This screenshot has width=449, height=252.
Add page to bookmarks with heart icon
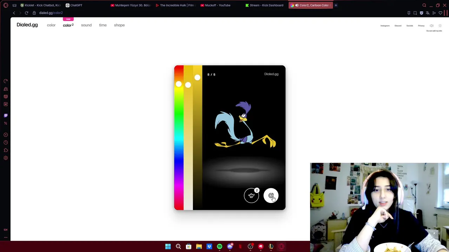coord(441,13)
